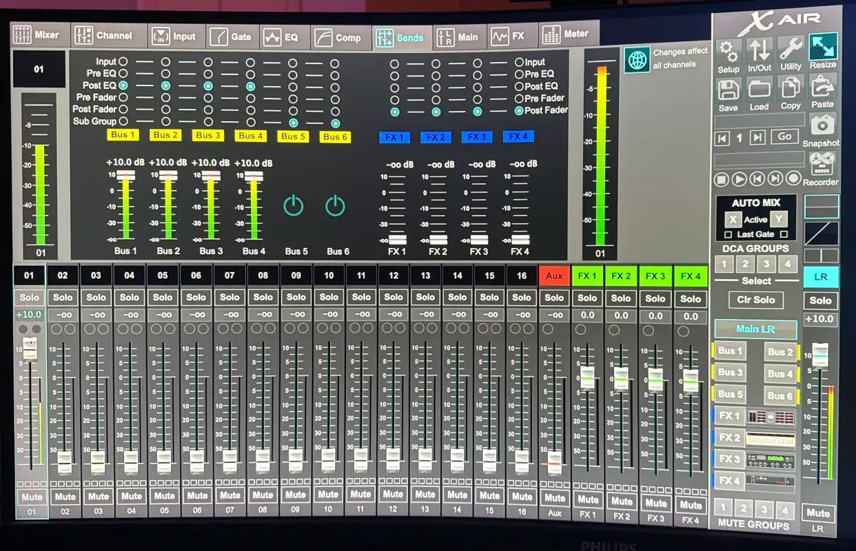
Task: Select Sub Group radio for Bus 4
Action: (x=251, y=122)
